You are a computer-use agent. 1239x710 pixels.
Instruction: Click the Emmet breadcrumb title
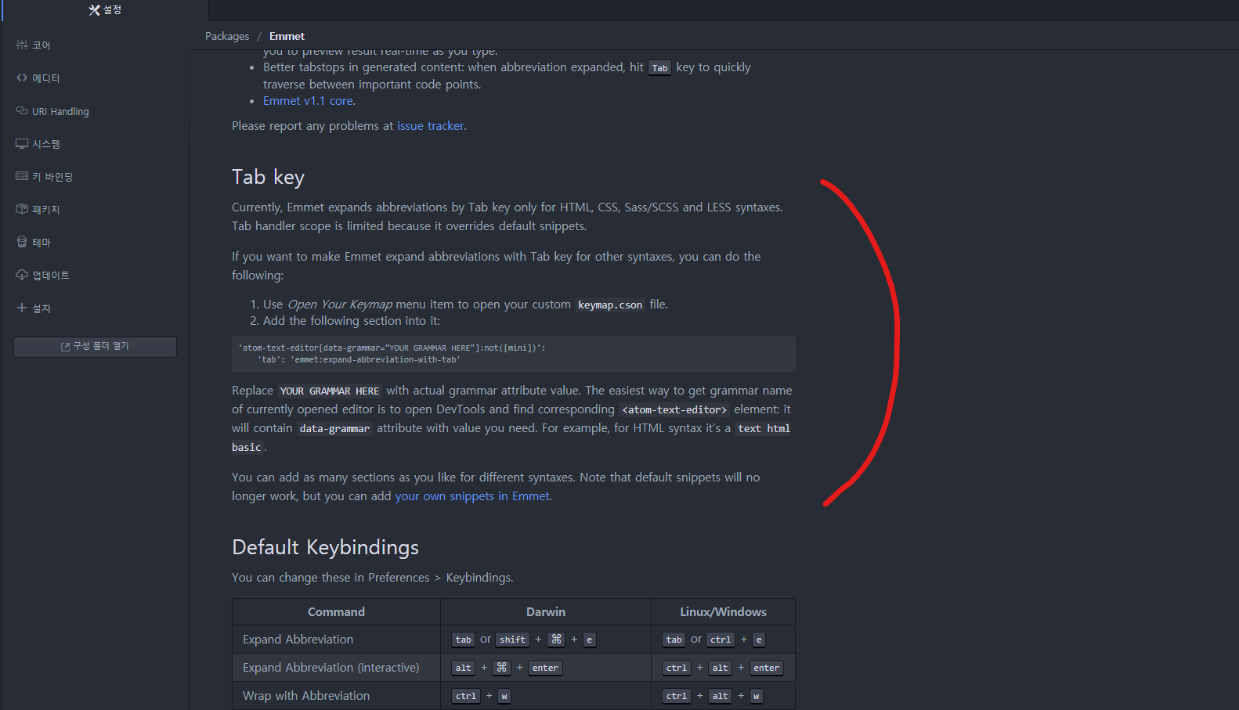[287, 36]
